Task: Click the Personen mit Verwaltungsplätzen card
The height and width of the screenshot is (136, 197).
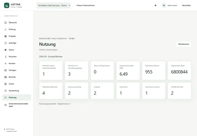Action: click(x=77, y=71)
